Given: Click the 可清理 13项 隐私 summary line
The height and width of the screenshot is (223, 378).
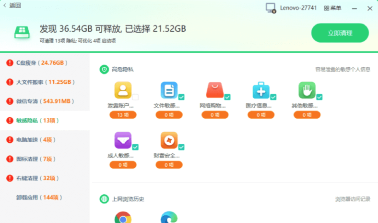Looking at the screenshot, I should [x=78, y=40].
